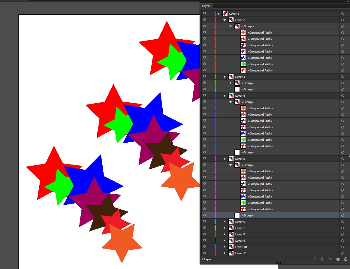Click the Locate Object magnifier icon
Image resolution: width=350 pixels, height=269 pixels.
(315, 259)
